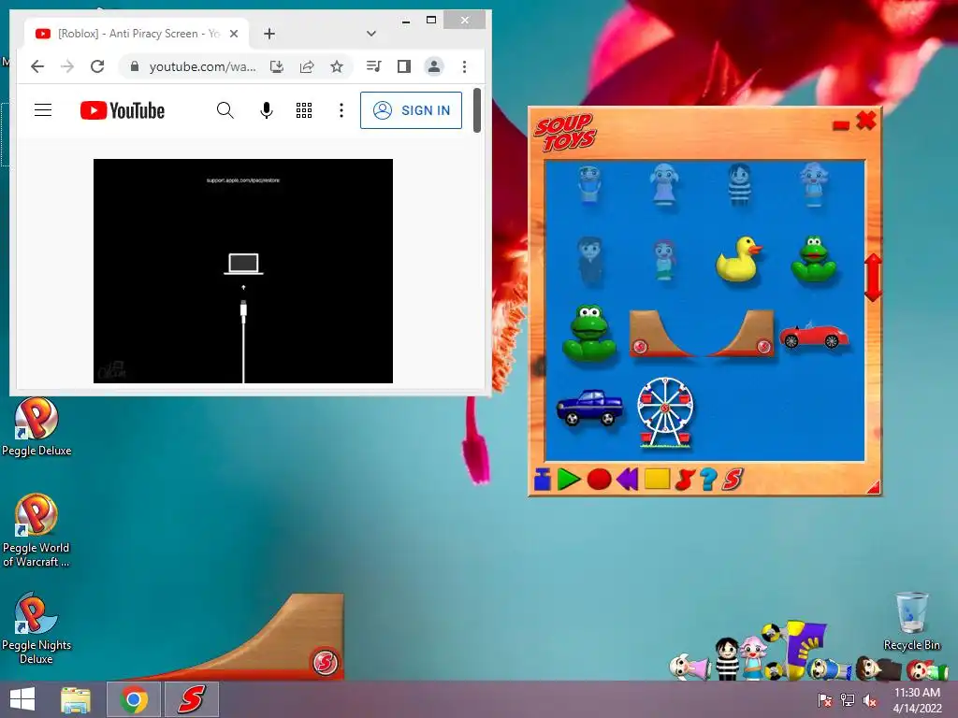Open the blue question mark help
The height and width of the screenshot is (718, 958).
coord(708,480)
